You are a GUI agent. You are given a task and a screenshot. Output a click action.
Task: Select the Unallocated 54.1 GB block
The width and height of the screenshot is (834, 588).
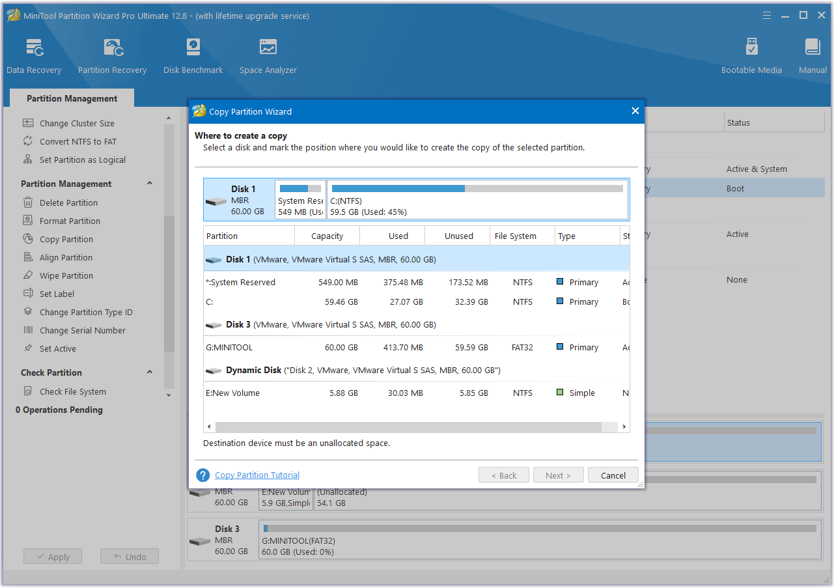[566, 492]
